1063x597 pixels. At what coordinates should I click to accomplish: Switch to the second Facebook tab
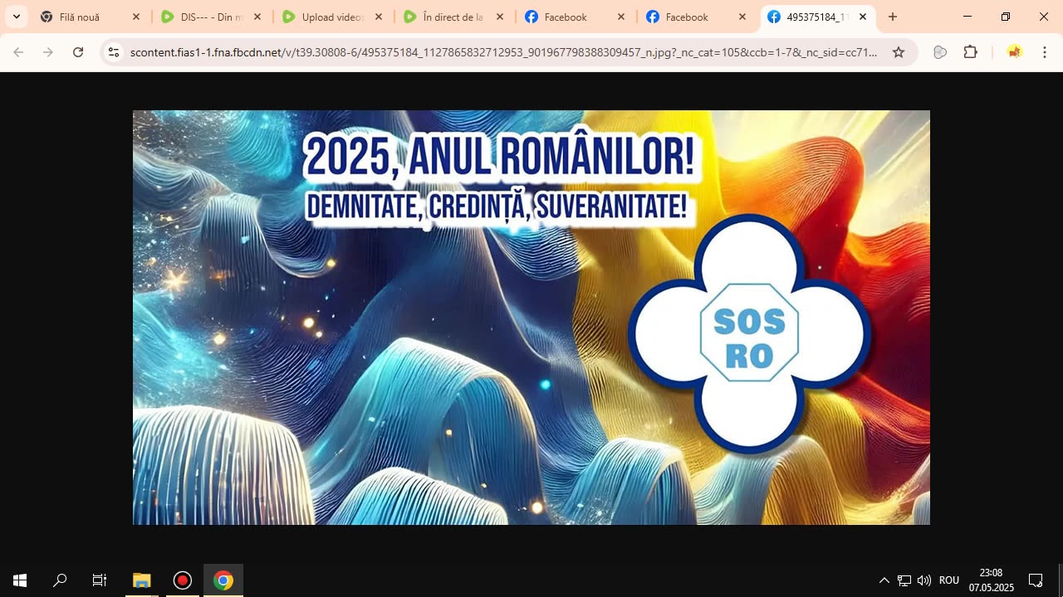coord(697,17)
